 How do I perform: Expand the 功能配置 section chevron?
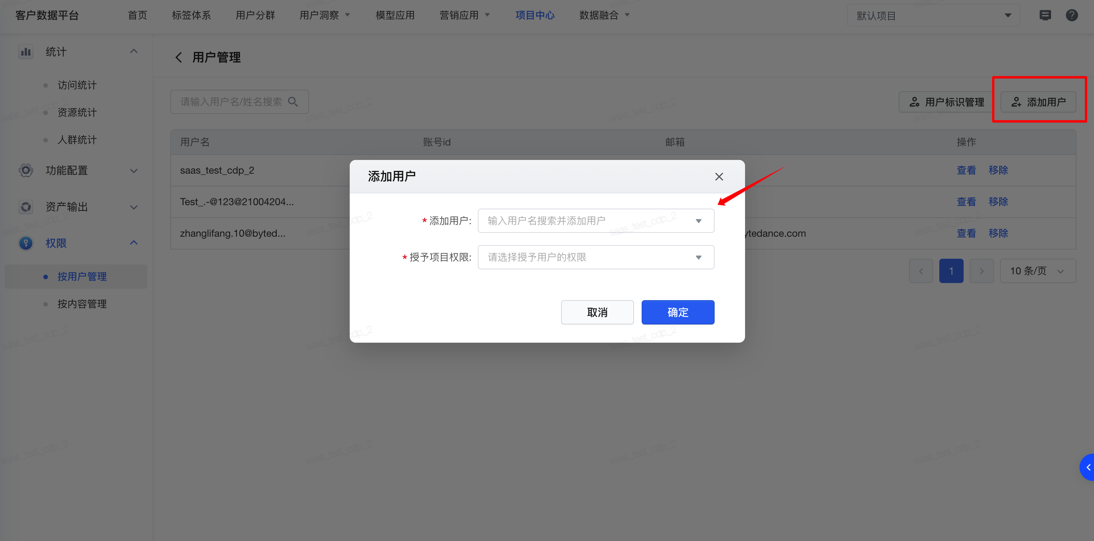(x=134, y=171)
